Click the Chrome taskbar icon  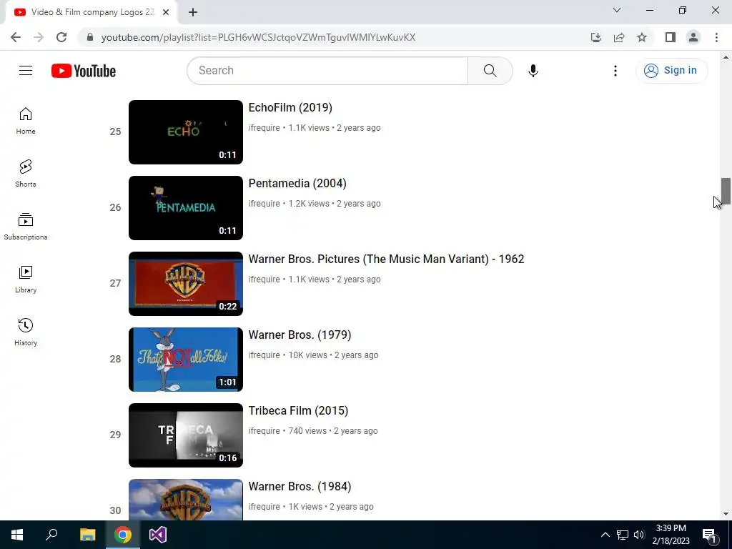point(123,535)
